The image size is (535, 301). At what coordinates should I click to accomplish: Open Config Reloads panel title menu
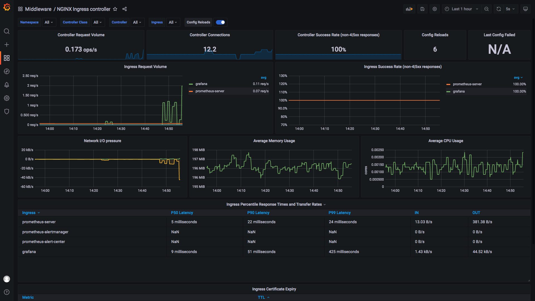pyautogui.click(x=435, y=35)
